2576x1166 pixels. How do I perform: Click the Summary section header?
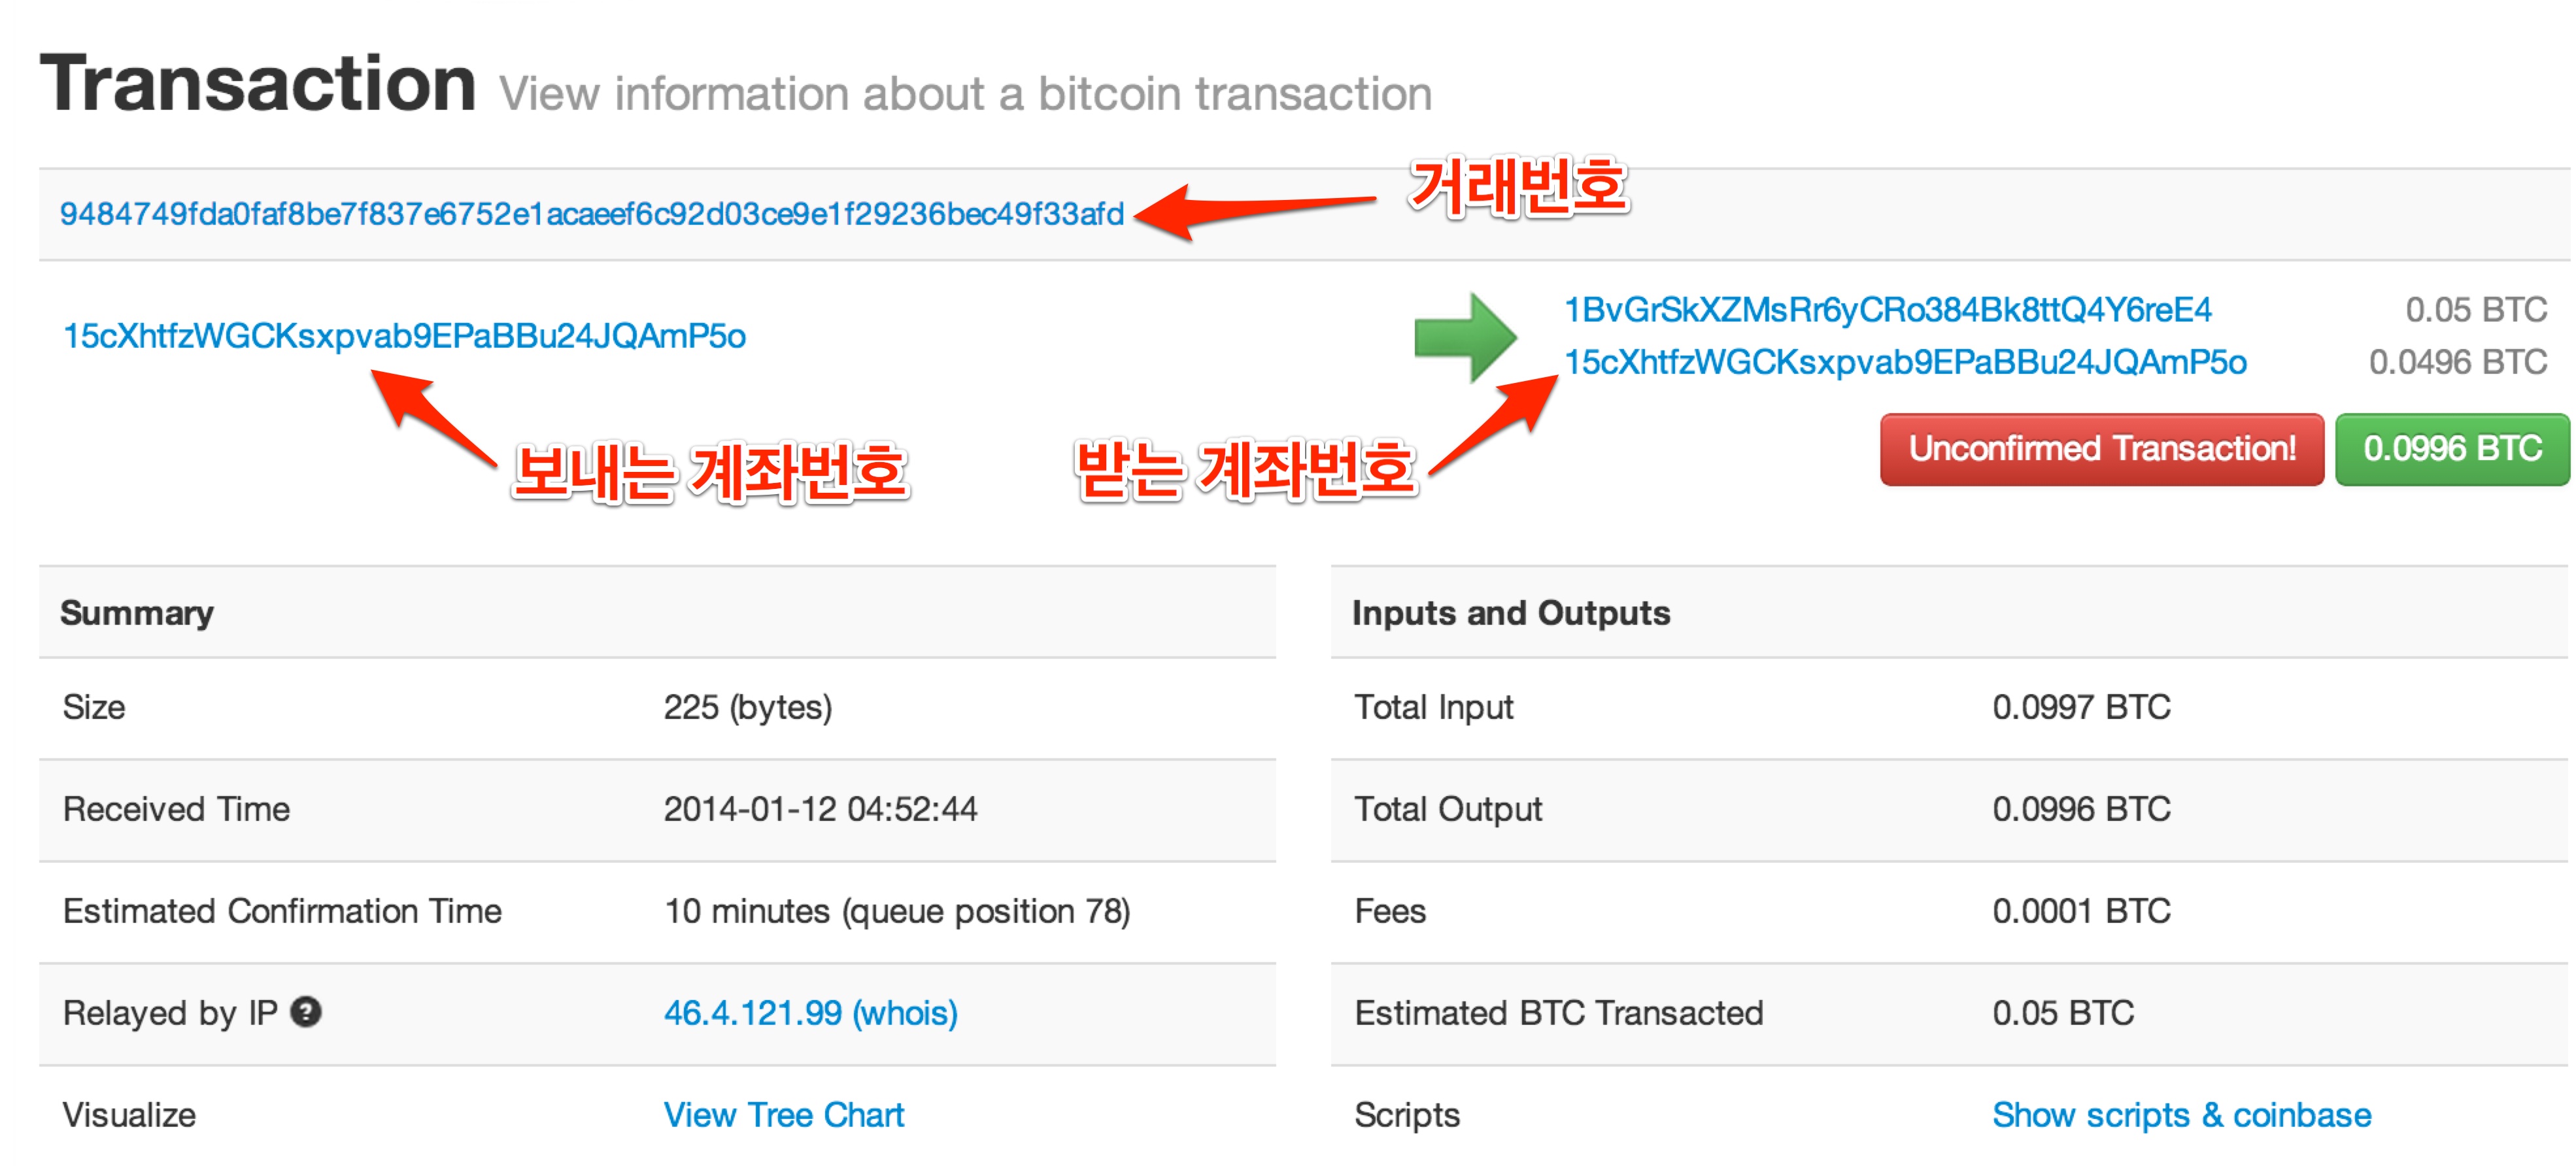coord(137,613)
